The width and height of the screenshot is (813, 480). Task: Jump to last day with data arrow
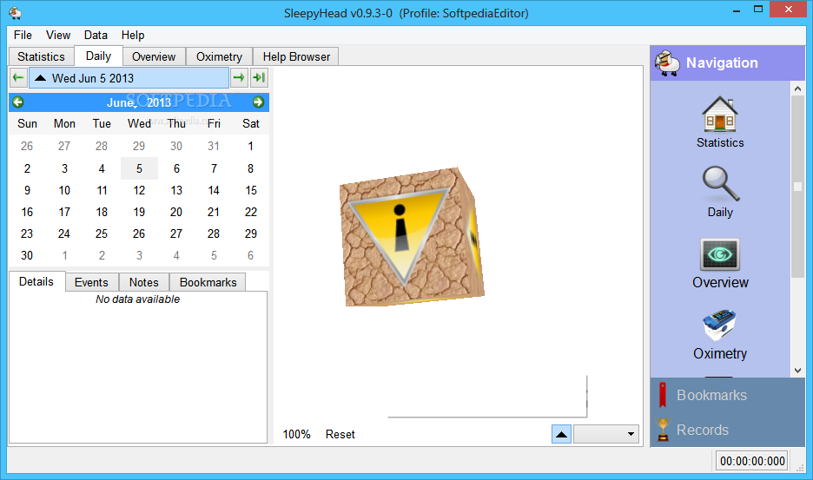pos(258,78)
